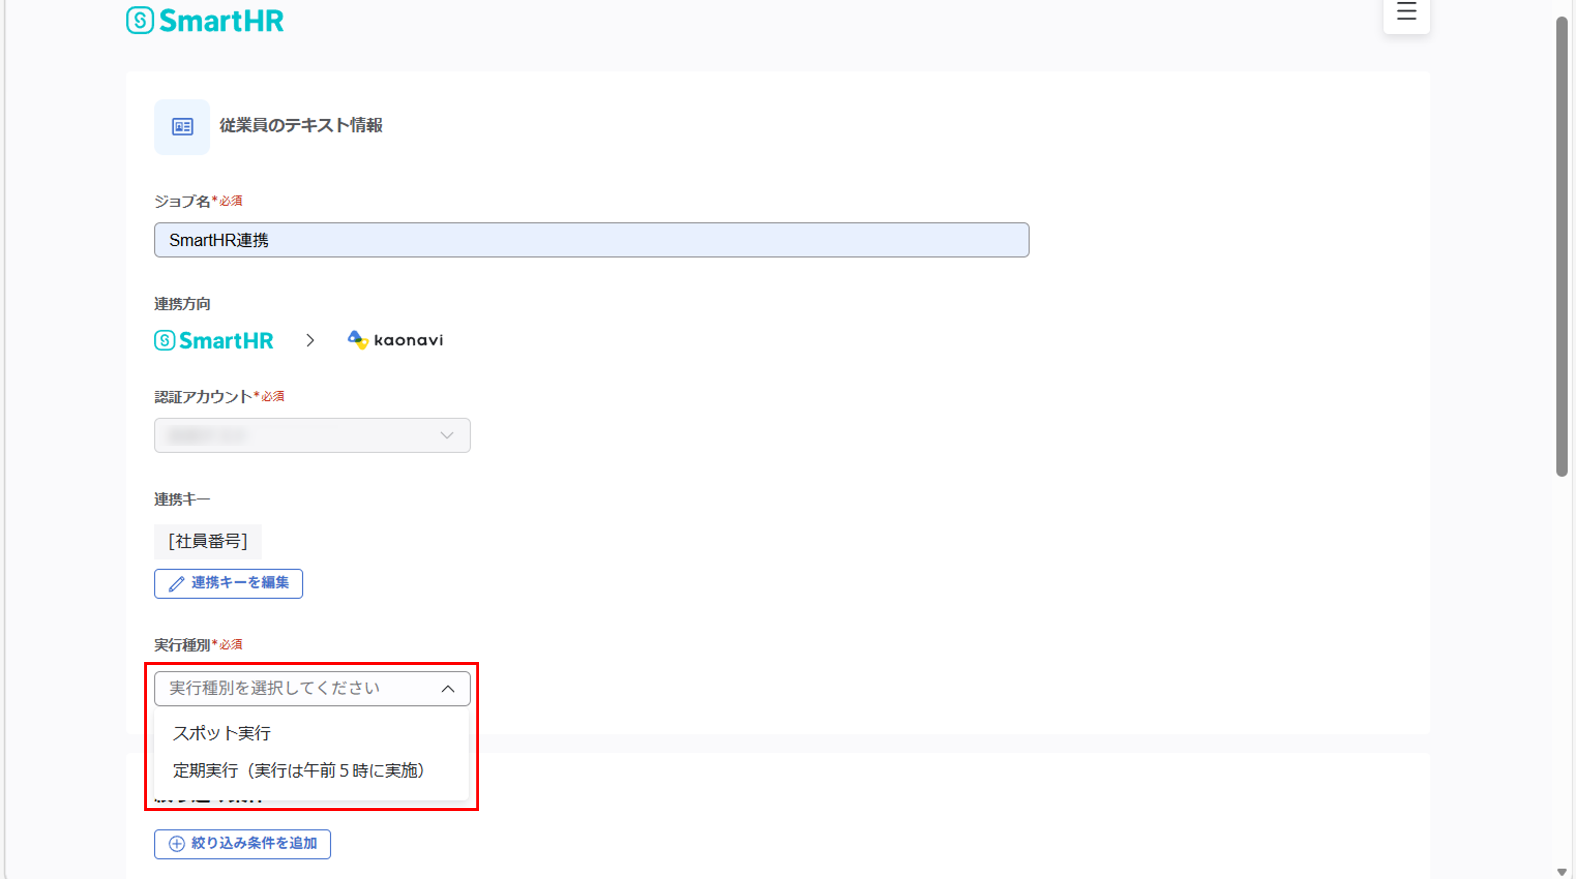Click the 認証アカウント label
1576x879 pixels.
pos(202,397)
